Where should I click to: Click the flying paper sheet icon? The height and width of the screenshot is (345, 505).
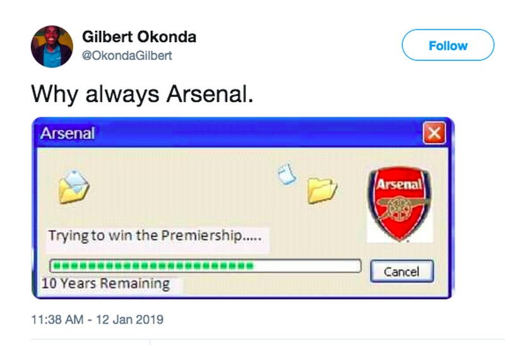point(286,173)
